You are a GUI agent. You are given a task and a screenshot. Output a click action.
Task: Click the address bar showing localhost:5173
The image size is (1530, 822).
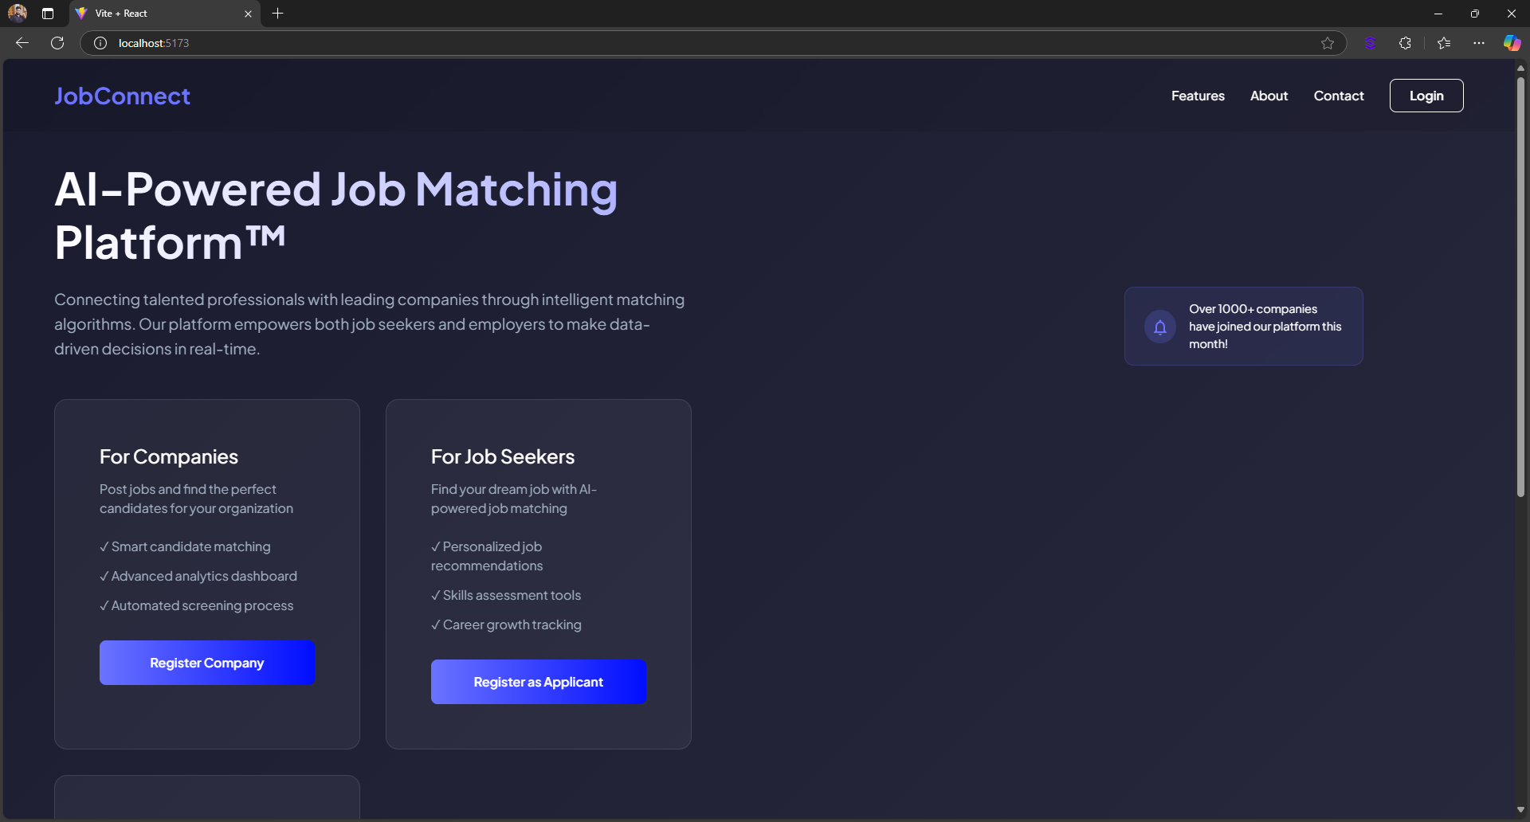pos(713,43)
